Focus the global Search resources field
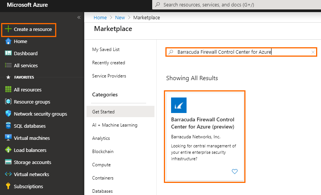 [236, 5]
